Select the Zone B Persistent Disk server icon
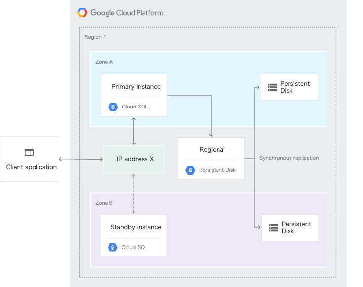363x287 pixels. coord(274,228)
